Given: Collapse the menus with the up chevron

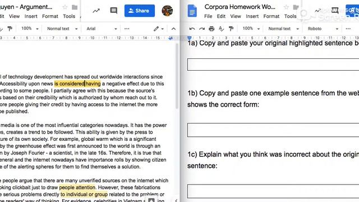Looking at the screenshot, I should coord(173,29).
